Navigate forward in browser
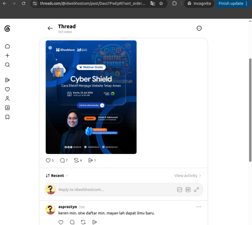252x225 pixels. [14, 4]
